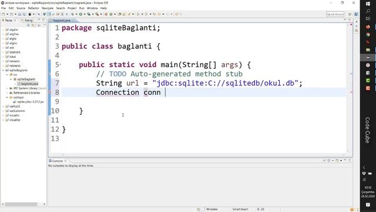376x212 pixels.
Task: Click the New Java Class icon
Action: (111, 14)
